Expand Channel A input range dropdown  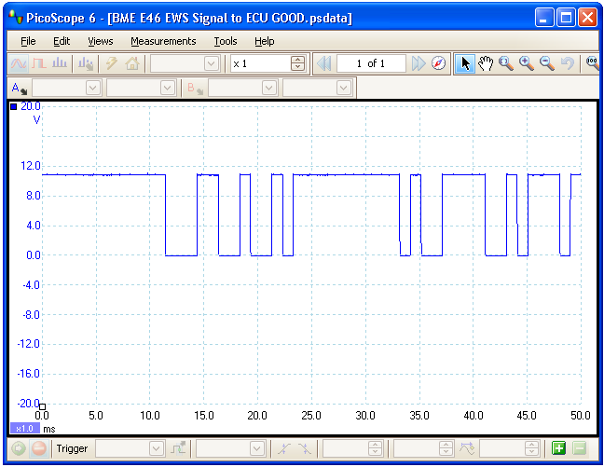coord(66,88)
